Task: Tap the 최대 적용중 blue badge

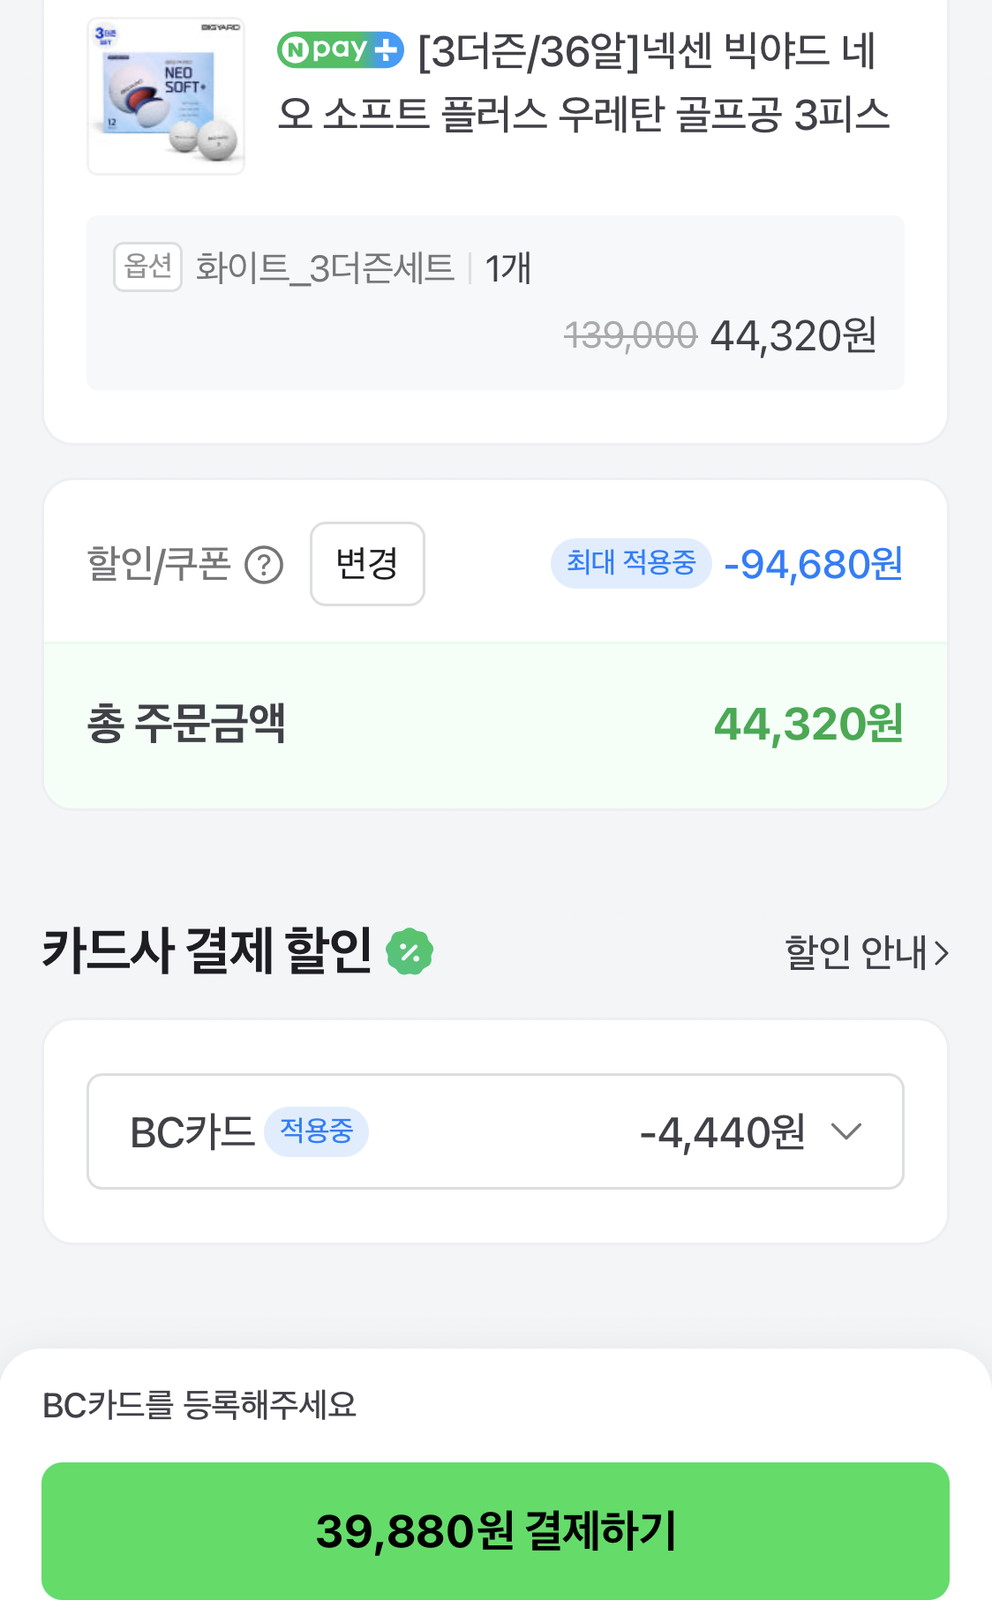Action: [x=630, y=563]
